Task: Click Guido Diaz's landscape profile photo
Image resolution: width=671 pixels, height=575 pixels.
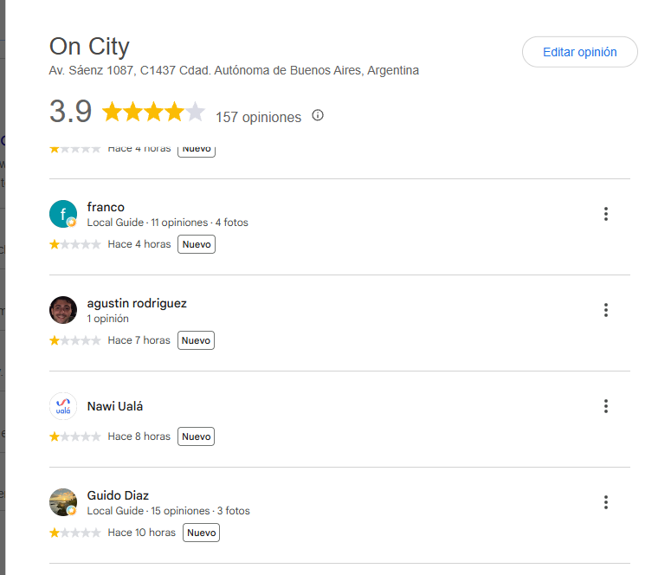Action: pyautogui.click(x=63, y=502)
